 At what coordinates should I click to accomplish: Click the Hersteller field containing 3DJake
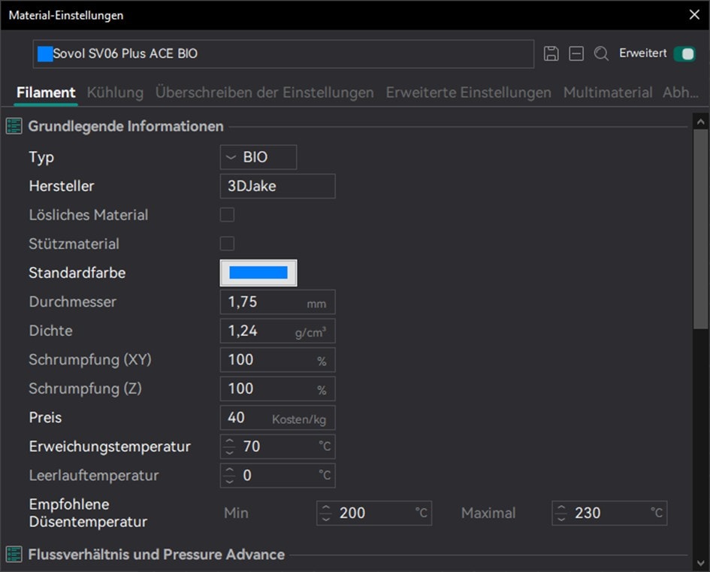pos(277,186)
